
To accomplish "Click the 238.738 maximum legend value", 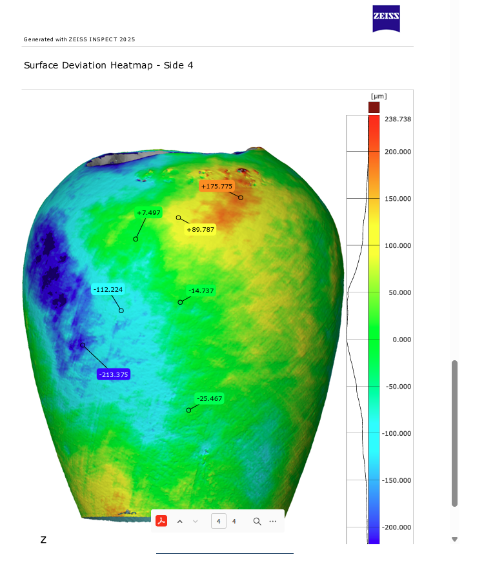I will (398, 119).
